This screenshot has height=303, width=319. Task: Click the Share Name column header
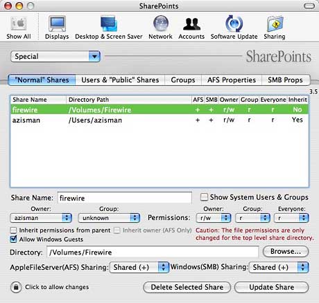point(38,100)
